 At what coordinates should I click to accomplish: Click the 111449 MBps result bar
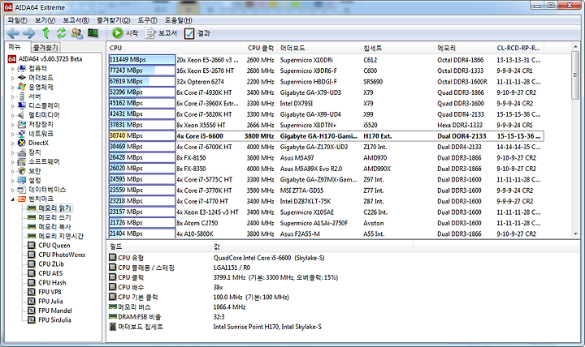pyautogui.click(x=141, y=59)
